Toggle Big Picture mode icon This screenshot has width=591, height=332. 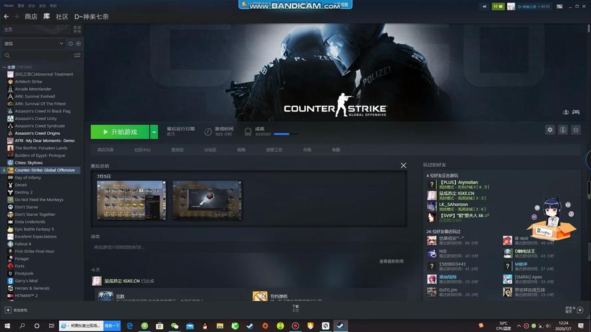(x=558, y=6)
